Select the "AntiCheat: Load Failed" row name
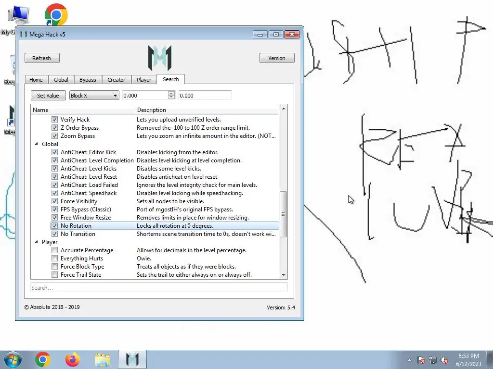The width and height of the screenshot is (493, 369). point(89,185)
